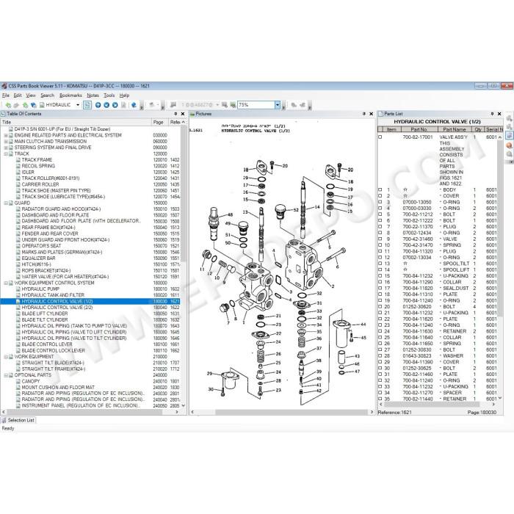This screenshot has height=514, width=514.
Task: Click the document page icon beside HYDRAULIC text
Action: pos(42,105)
